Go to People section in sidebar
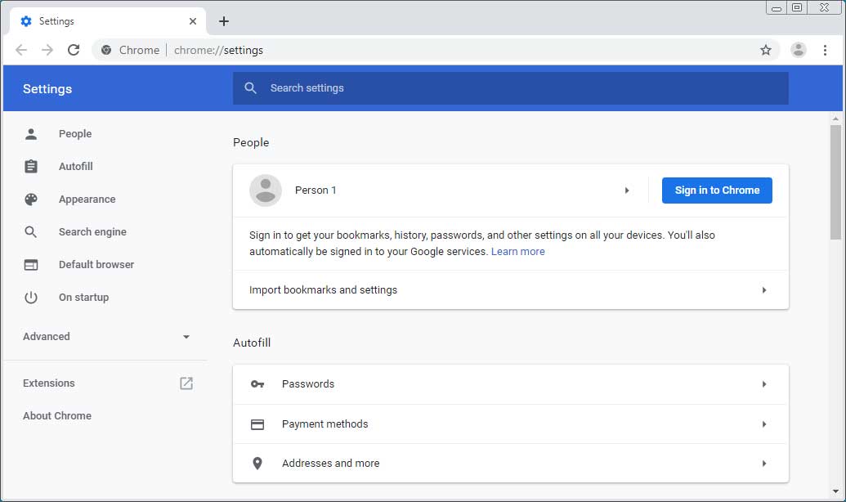The image size is (846, 502). click(x=75, y=134)
